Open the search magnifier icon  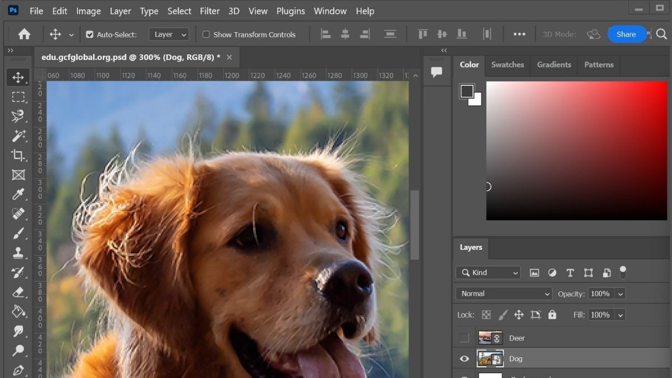(x=661, y=34)
